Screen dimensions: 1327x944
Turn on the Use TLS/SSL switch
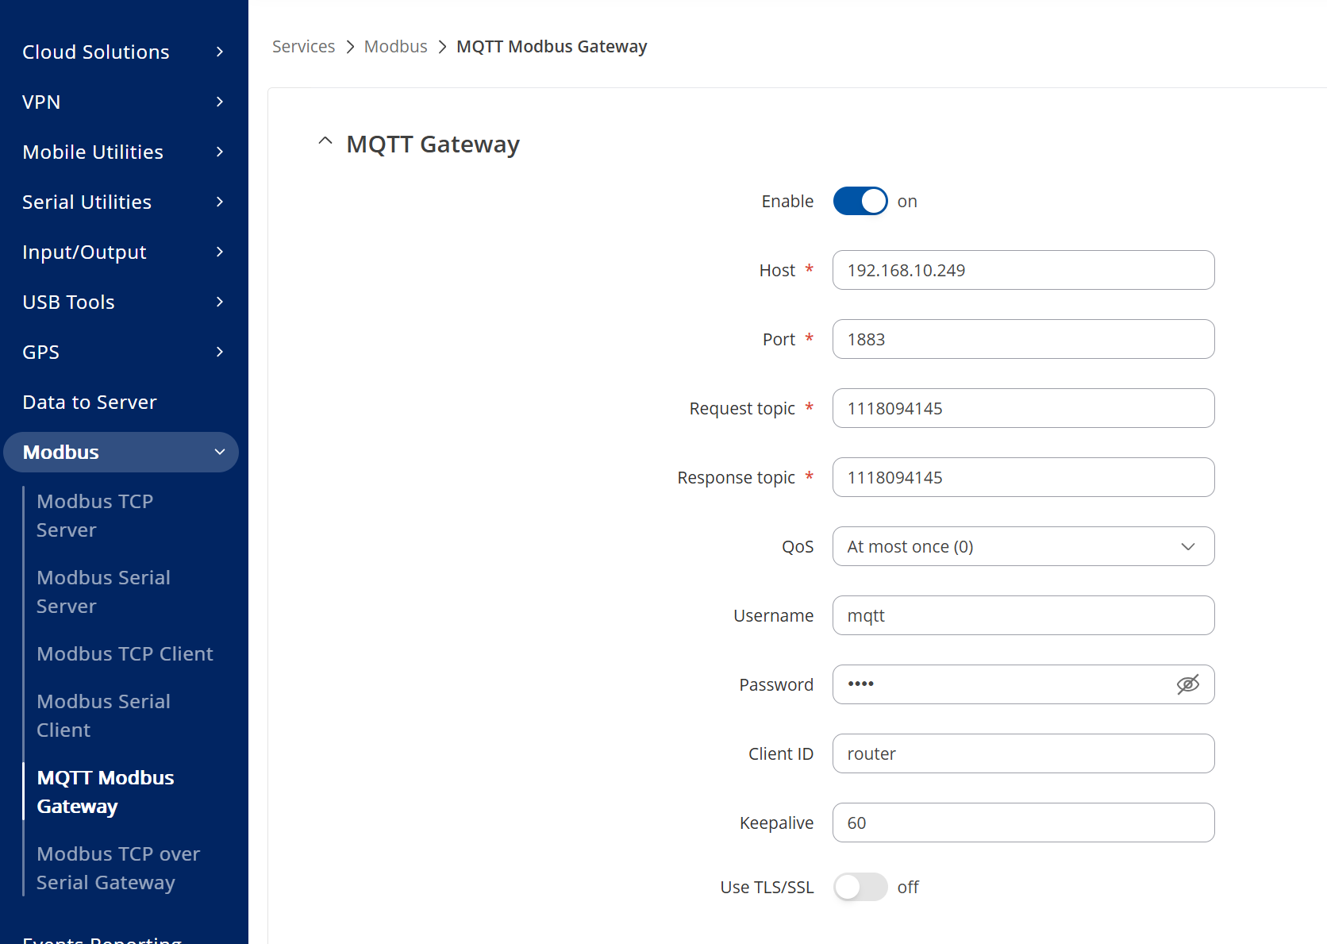point(860,887)
